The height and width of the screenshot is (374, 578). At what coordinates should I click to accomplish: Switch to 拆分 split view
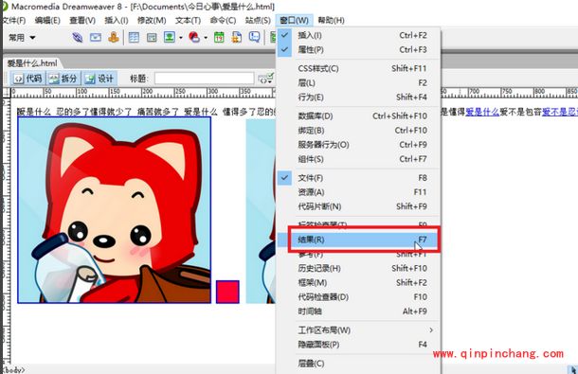click(x=63, y=79)
